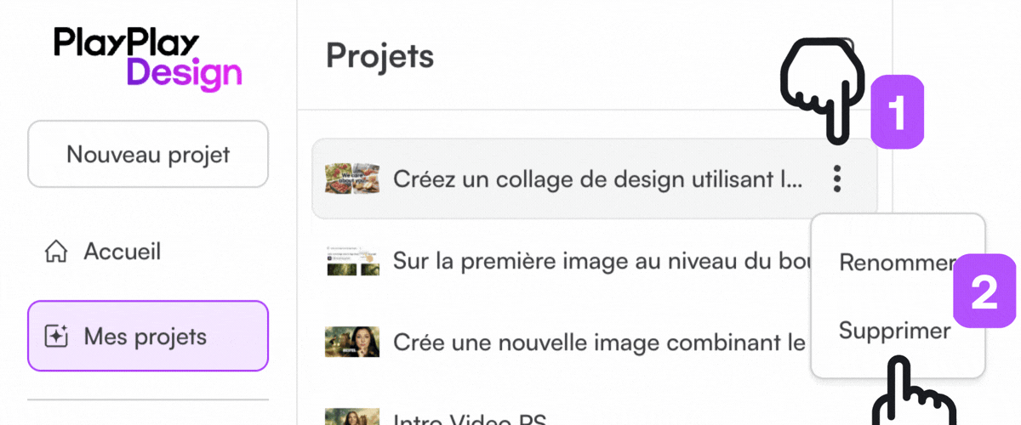Open the project titled Créez un collage de design
Image resolution: width=1021 pixels, height=425 pixels.
[x=596, y=179]
